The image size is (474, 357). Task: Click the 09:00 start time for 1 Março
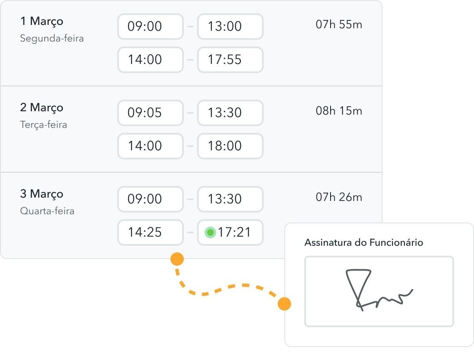151,27
